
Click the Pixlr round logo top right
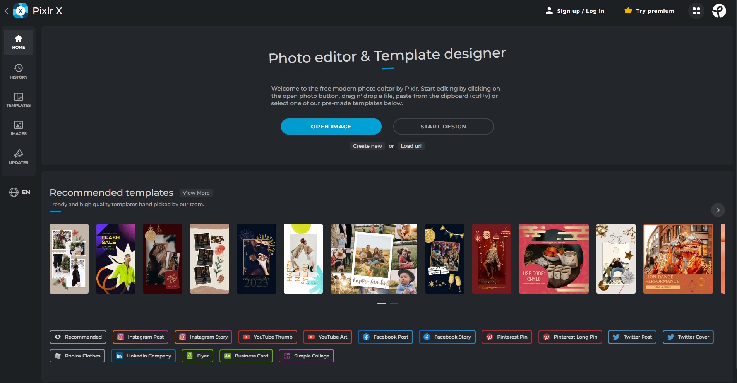719,11
